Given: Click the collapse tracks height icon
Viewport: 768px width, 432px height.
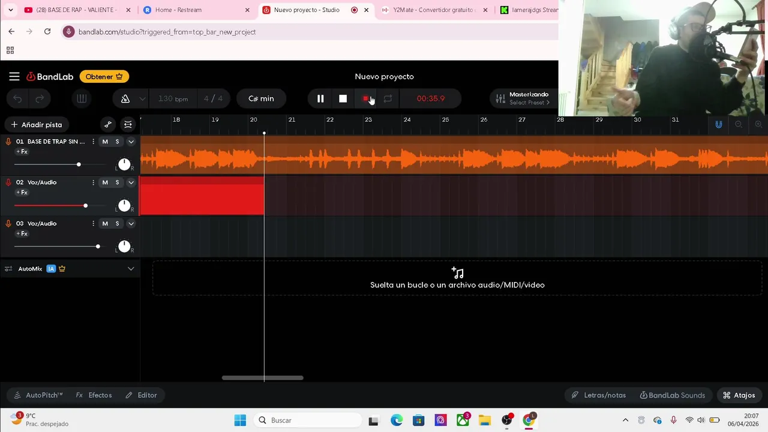Looking at the screenshot, I should [128, 125].
